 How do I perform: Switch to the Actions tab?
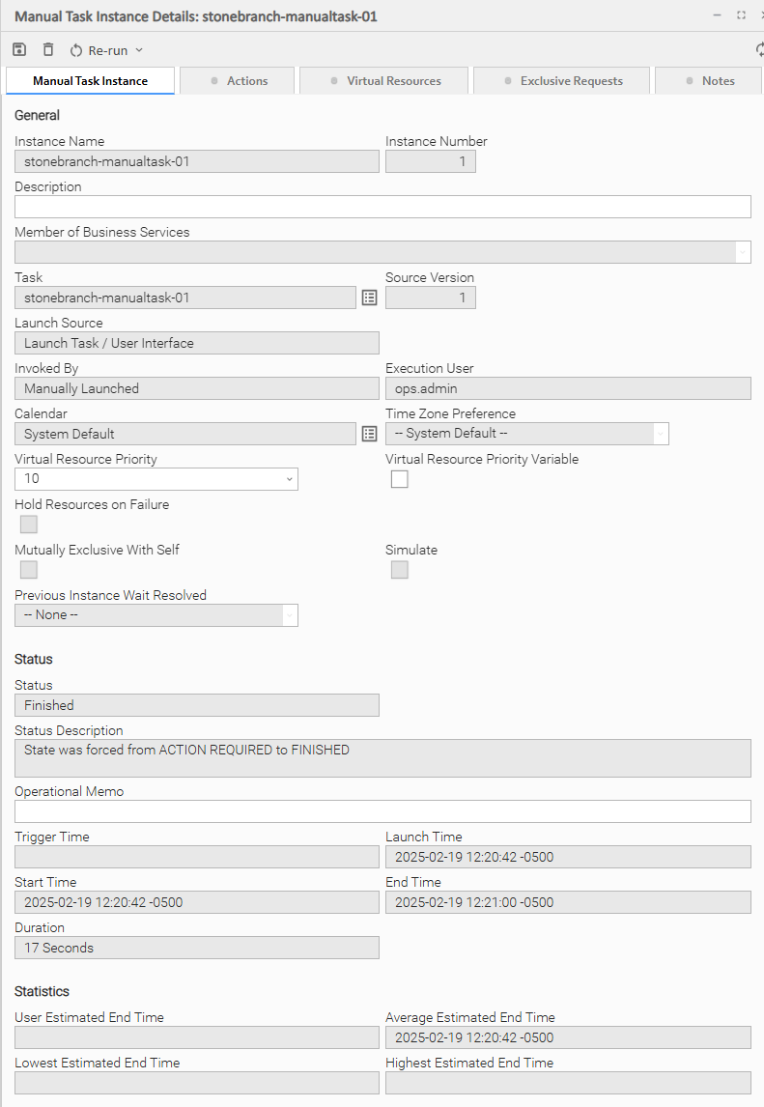pos(238,81)
